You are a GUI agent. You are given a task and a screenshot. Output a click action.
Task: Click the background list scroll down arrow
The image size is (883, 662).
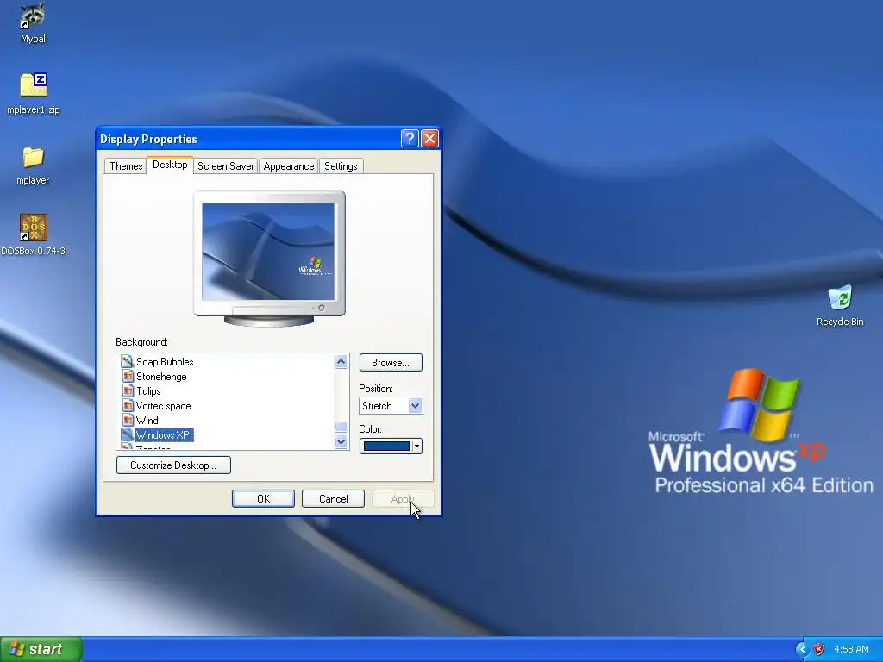tap(341, 442)
